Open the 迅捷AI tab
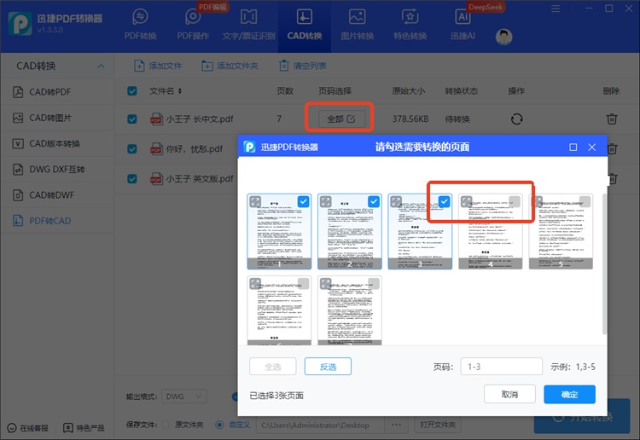 463,26
